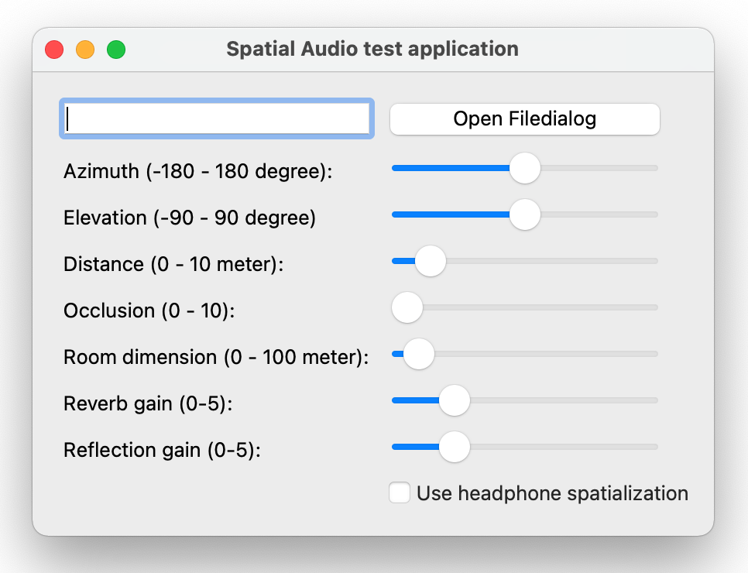The image size is (748, 573).
Task: Minimize the window with the yellow button
Action: click(84, 49)
